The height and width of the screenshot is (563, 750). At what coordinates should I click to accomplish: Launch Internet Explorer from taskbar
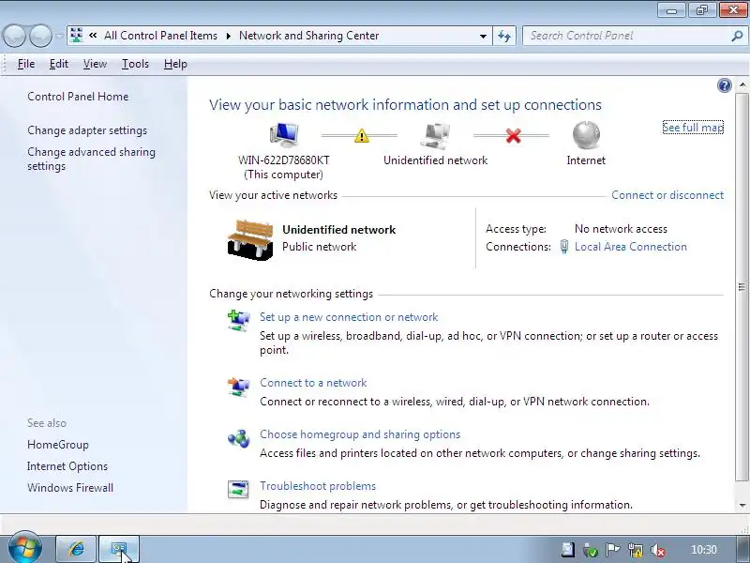coord(76,549)
